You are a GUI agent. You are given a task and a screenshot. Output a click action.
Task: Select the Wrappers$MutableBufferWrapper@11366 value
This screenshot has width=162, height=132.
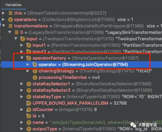pos(98,26)
